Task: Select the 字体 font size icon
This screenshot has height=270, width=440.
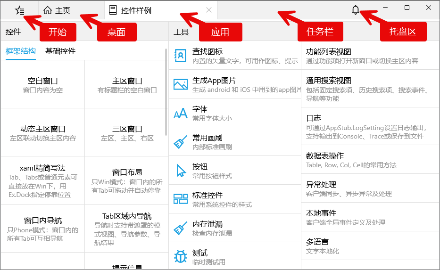Action: point(181,114)
